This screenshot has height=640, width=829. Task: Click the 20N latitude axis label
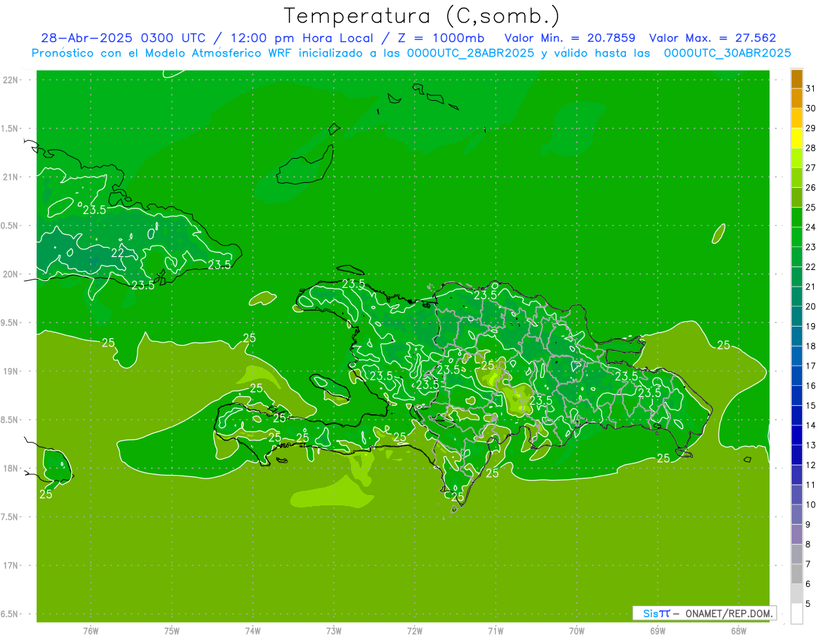[x=12, y=274]
